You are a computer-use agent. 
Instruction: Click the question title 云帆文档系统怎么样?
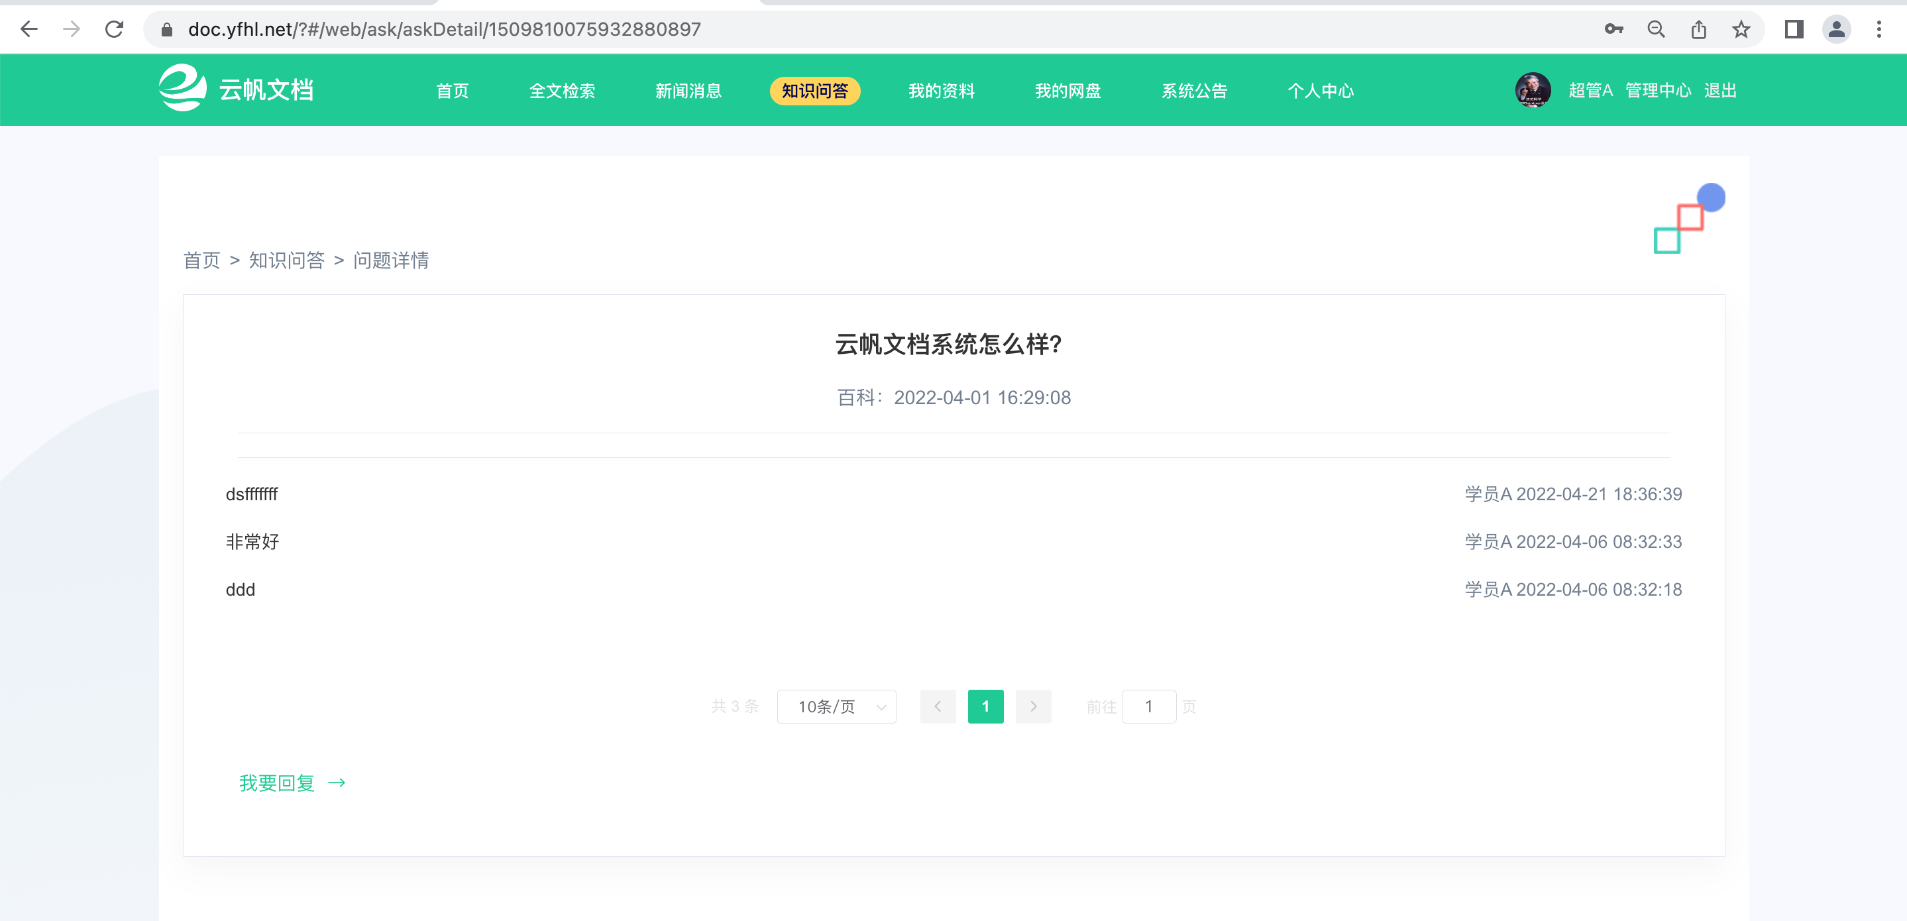[x=948, y=345]
